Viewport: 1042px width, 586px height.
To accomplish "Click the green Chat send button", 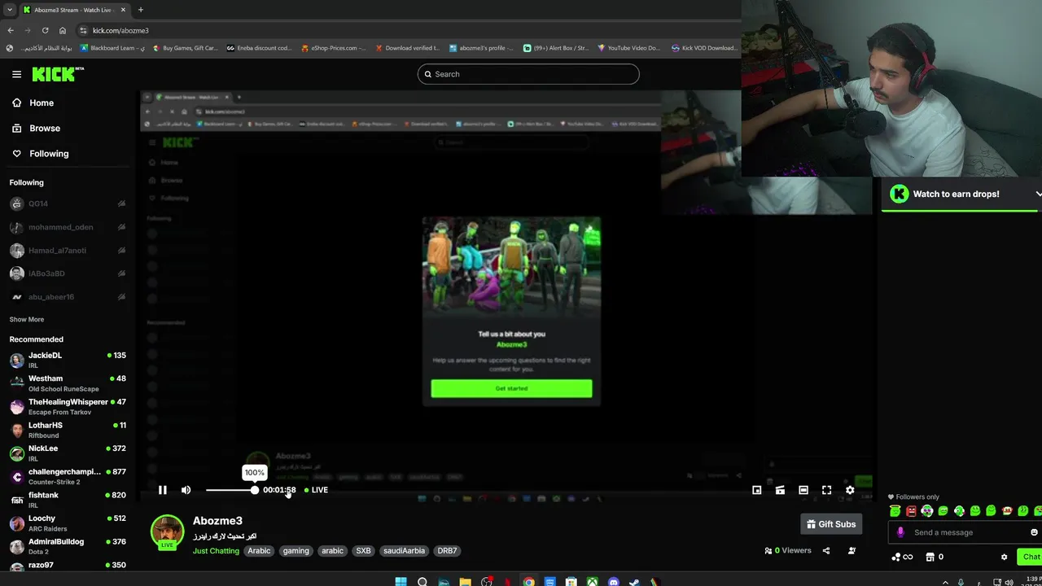I will coord(1031,557).
